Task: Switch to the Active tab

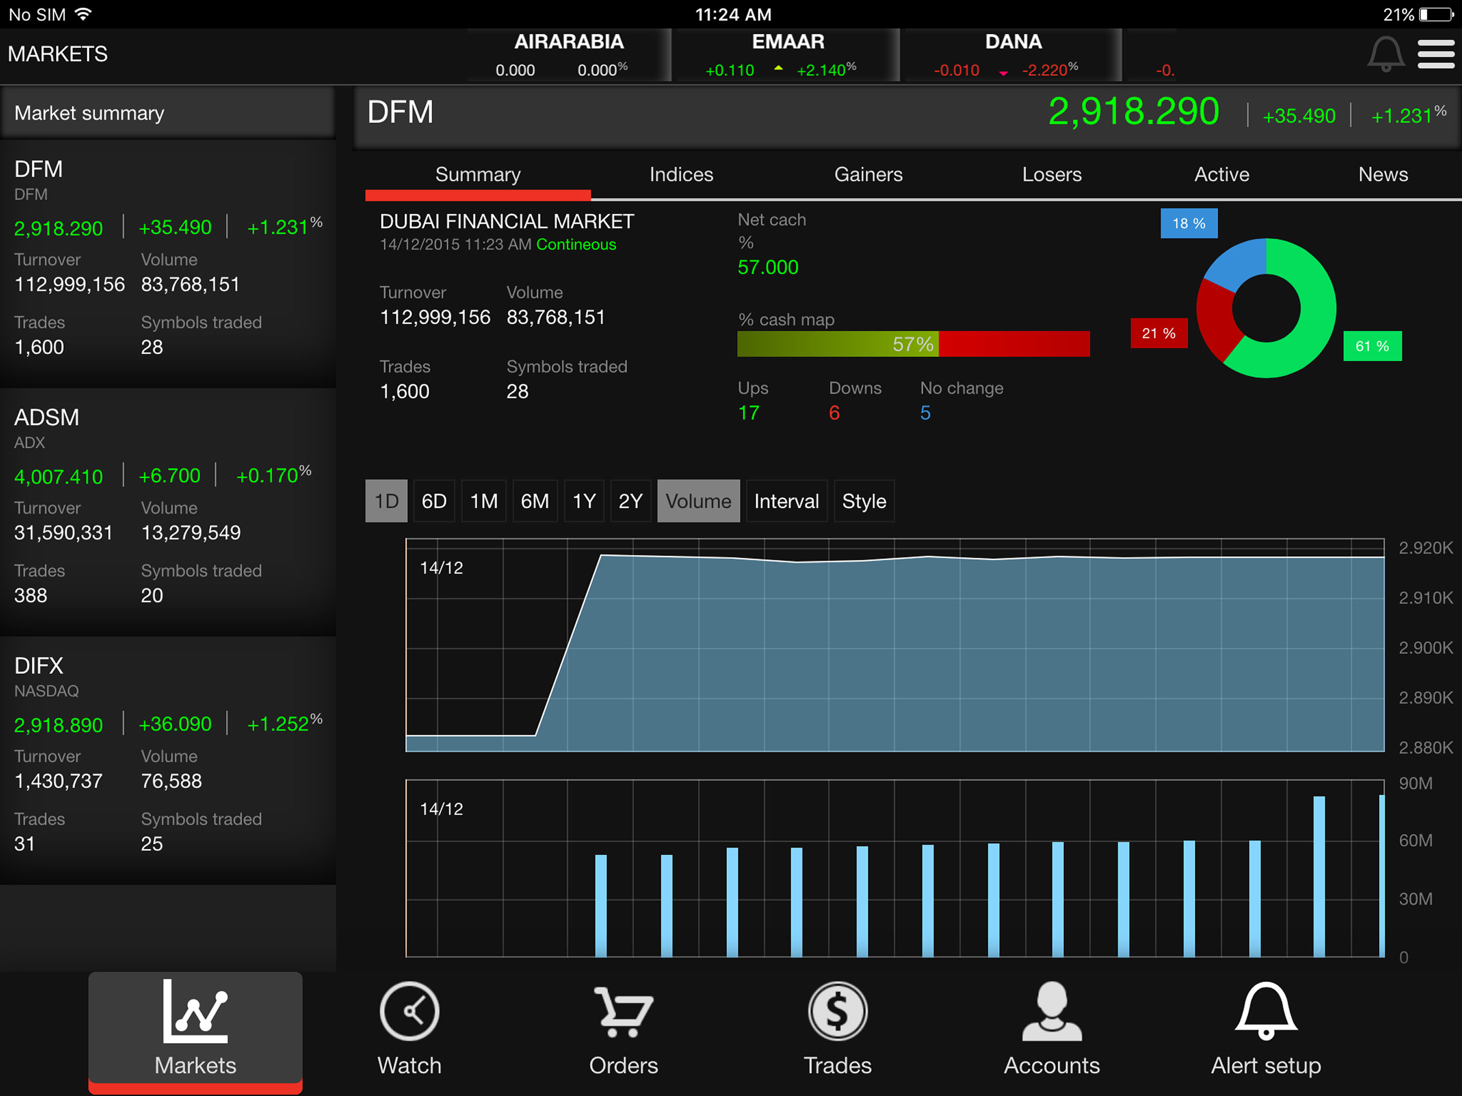Action: (x=1221, y=174)
